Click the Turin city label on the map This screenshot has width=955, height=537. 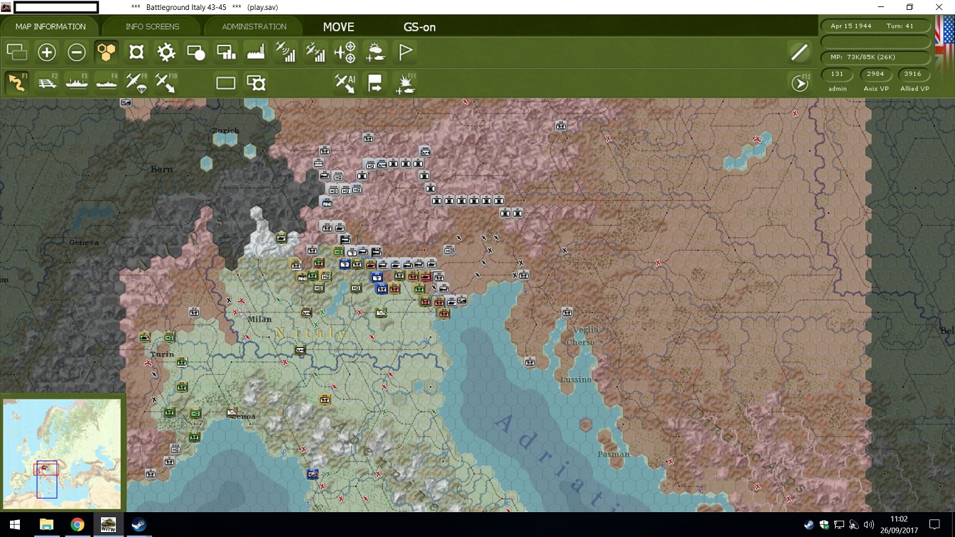point(163,354)
